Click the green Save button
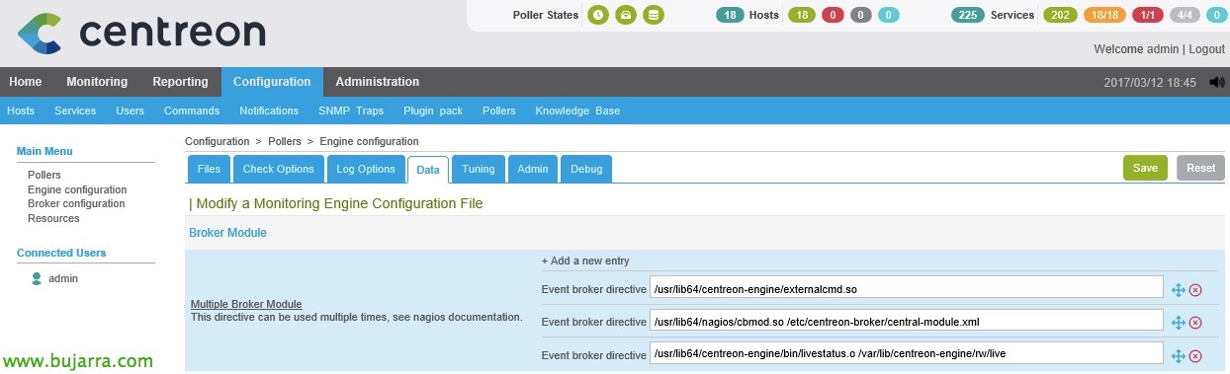Image resolution: width=1230 pixels, height=374 pixels. (x=1145, y=168)
